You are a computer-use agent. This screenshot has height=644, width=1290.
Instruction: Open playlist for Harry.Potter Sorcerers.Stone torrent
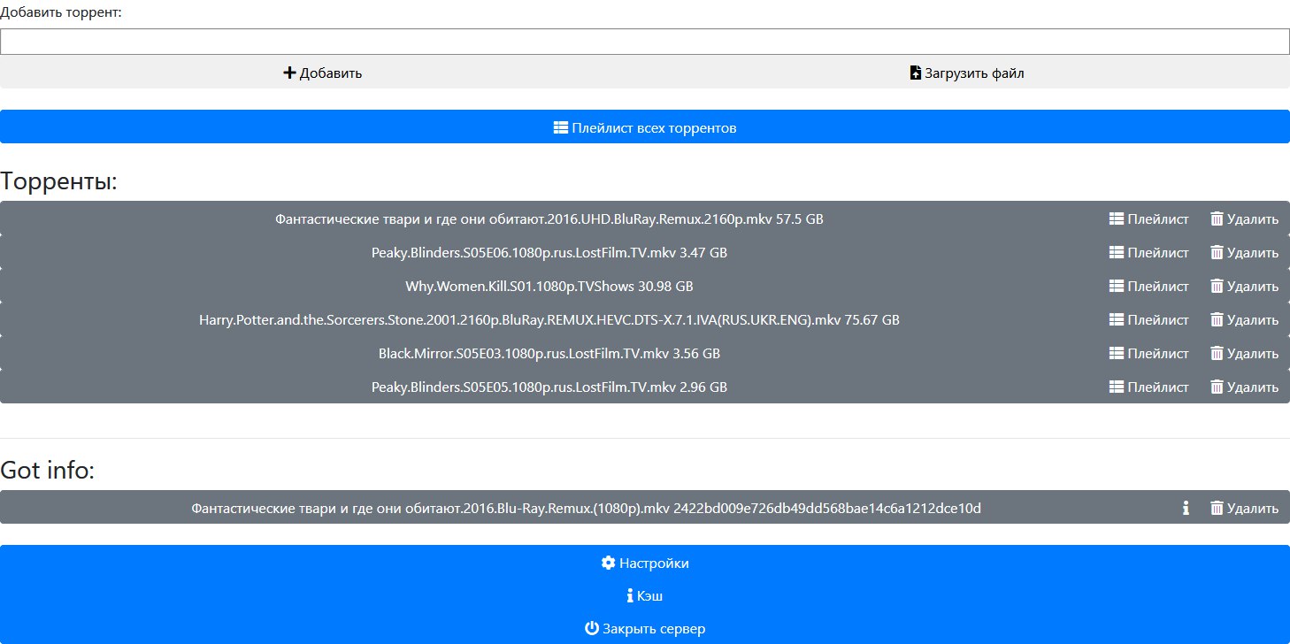tap(1148, 319)
